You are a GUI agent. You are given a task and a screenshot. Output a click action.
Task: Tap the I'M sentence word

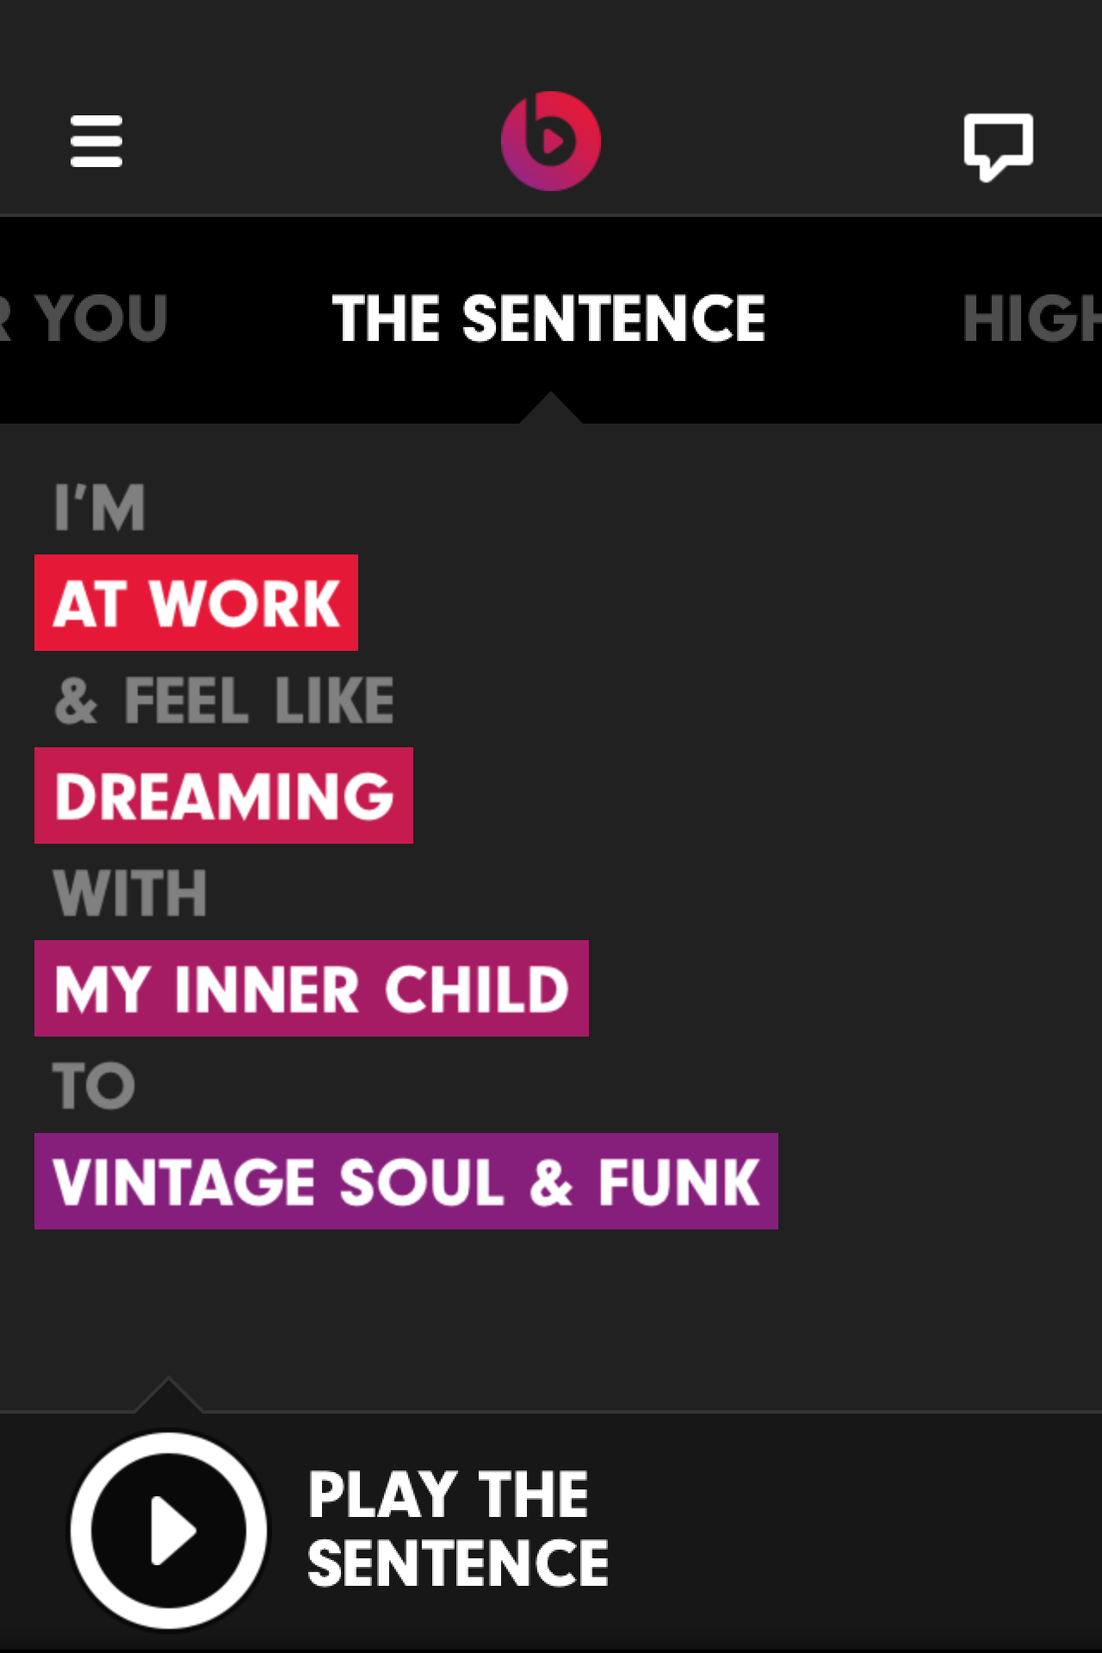(x=100, y=508)
